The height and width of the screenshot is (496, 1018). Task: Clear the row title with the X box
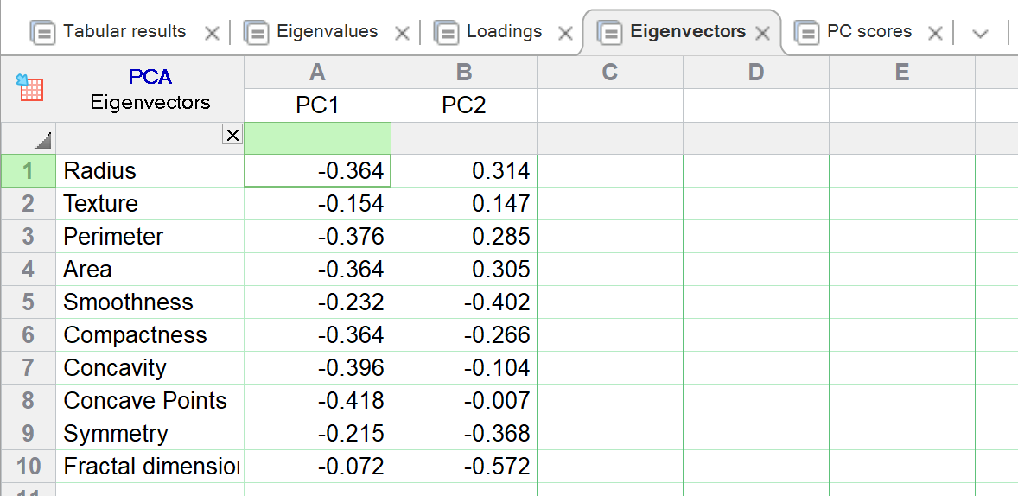[232, 134]
